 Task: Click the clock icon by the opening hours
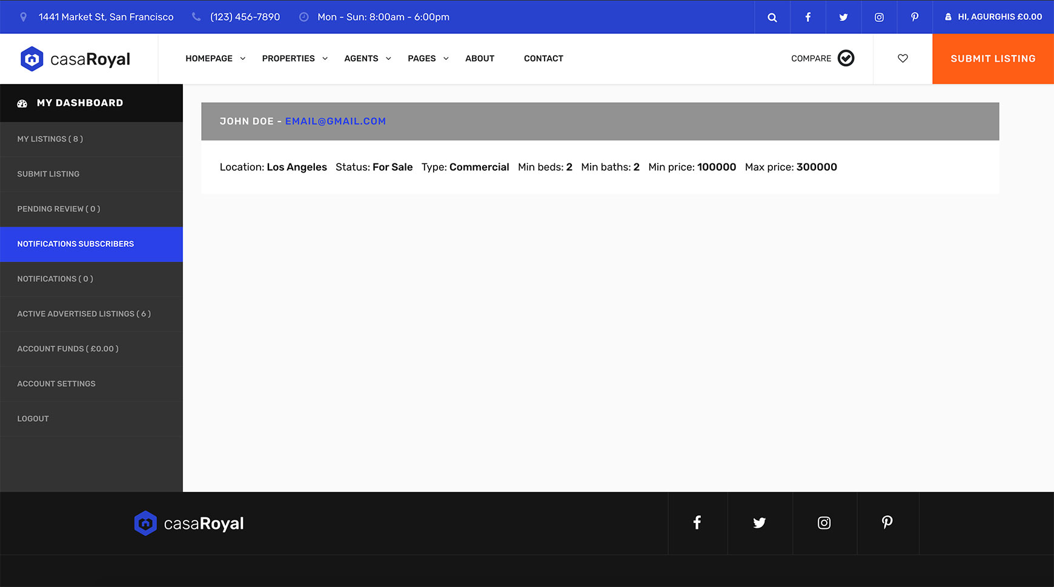(x=304, y=17)
